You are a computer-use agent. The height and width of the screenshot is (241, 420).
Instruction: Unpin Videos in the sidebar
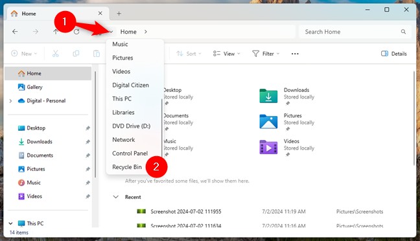(x=87, y=196)
